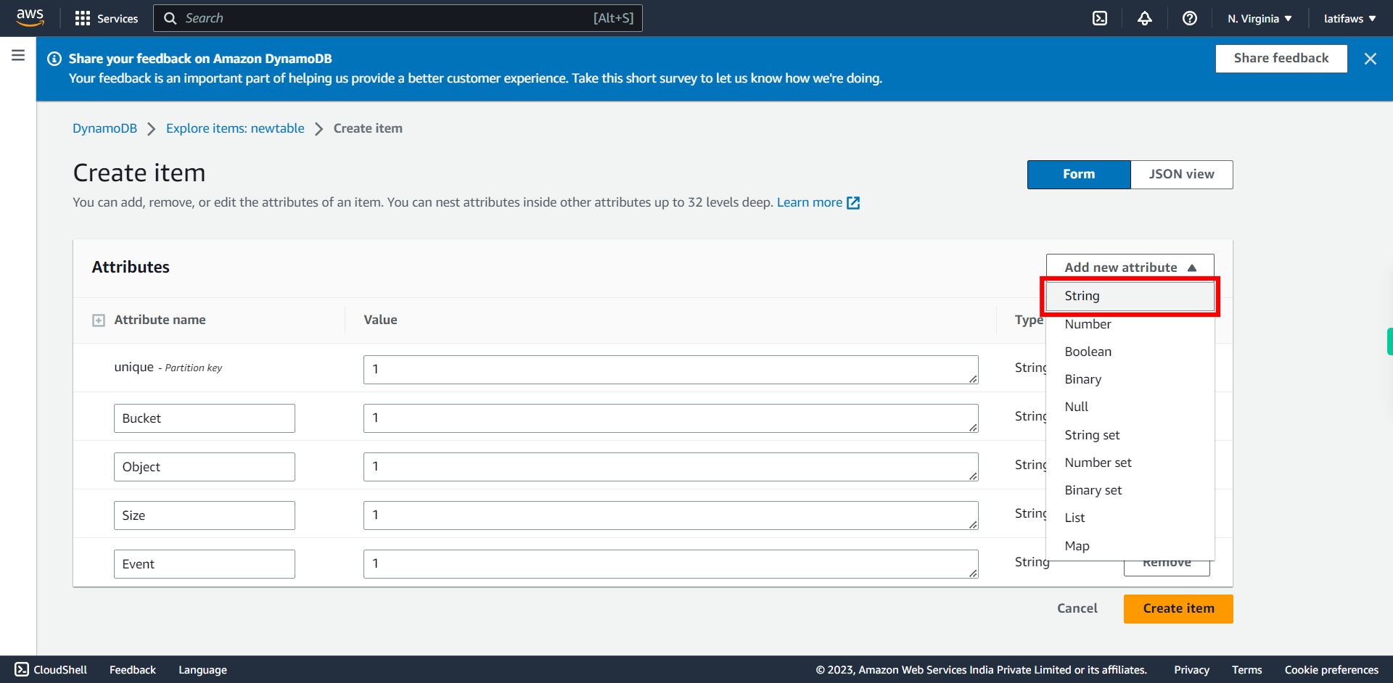Pick Number set attribute type

coord(1130,463)
